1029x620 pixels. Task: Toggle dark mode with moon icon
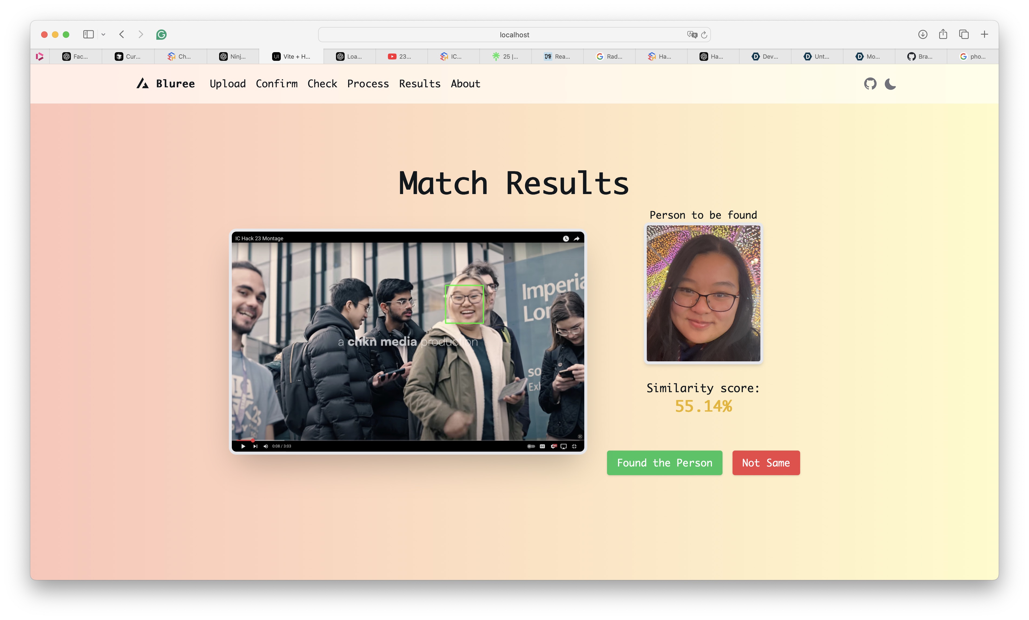pyautogui.click(x=890, y=84)
